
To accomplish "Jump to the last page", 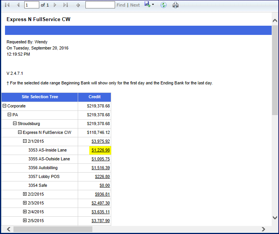I will pos(65,5).
